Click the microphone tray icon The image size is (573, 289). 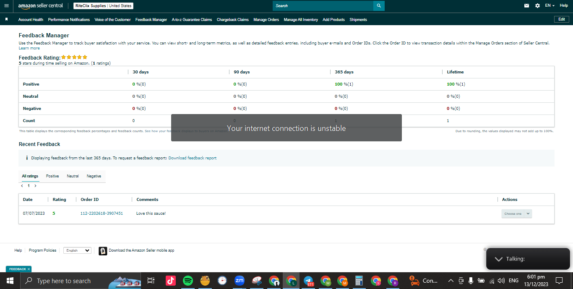471,281
